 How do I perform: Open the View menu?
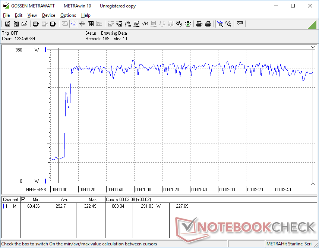32,15
